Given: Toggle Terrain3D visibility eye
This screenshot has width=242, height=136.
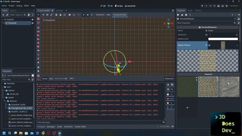Looking at the screenshot, I should coord(33,23).
